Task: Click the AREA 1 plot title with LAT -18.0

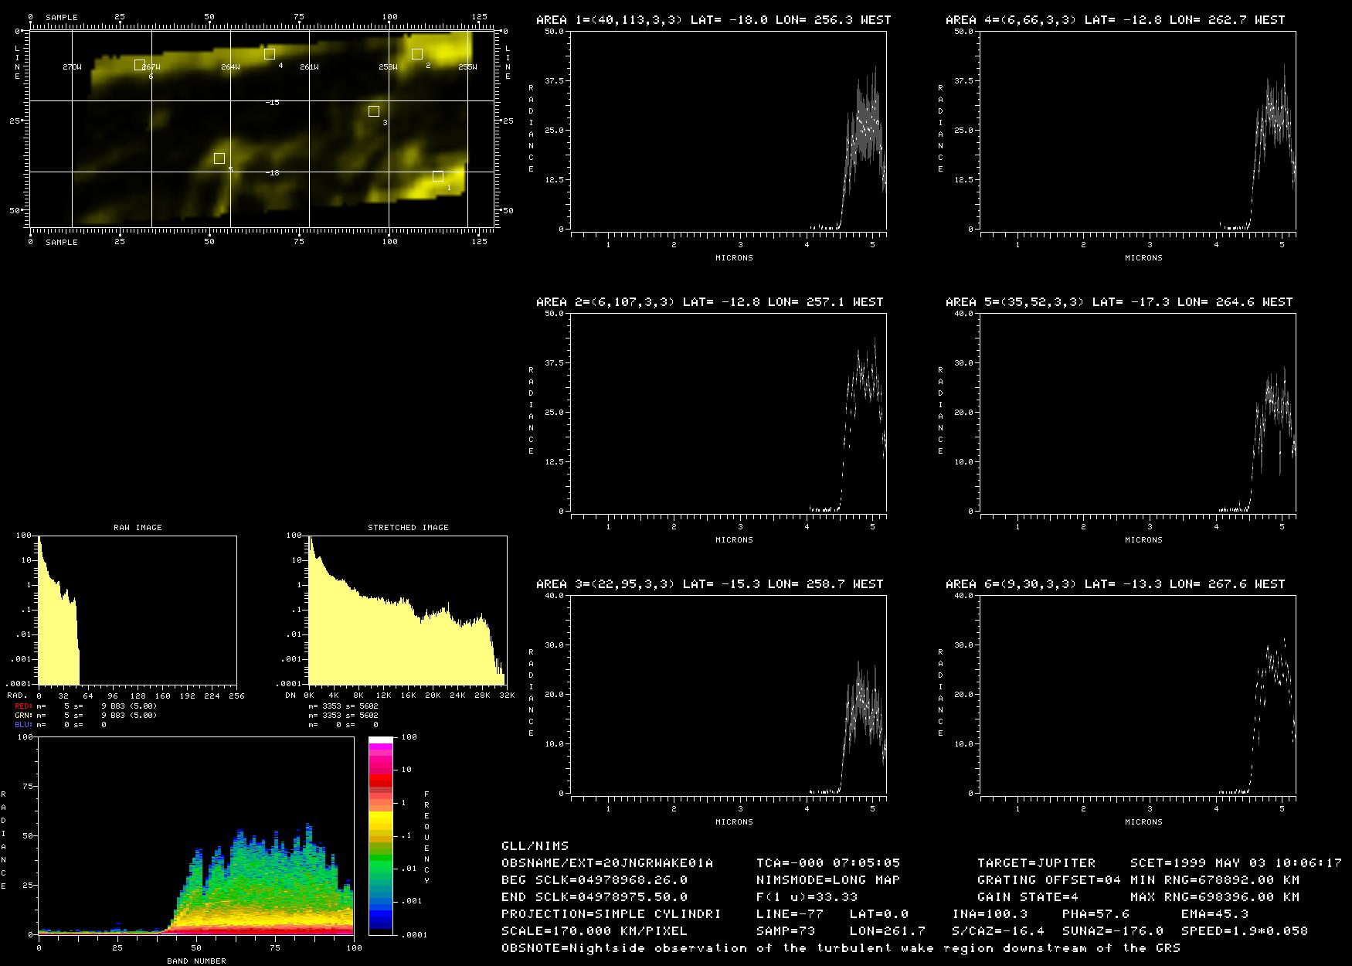Action: click(713, 19)
